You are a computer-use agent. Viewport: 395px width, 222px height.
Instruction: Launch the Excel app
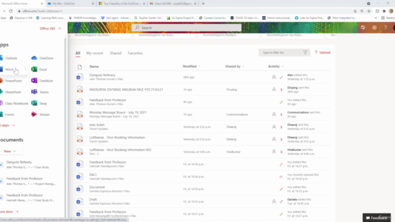[x=39, y=70]
